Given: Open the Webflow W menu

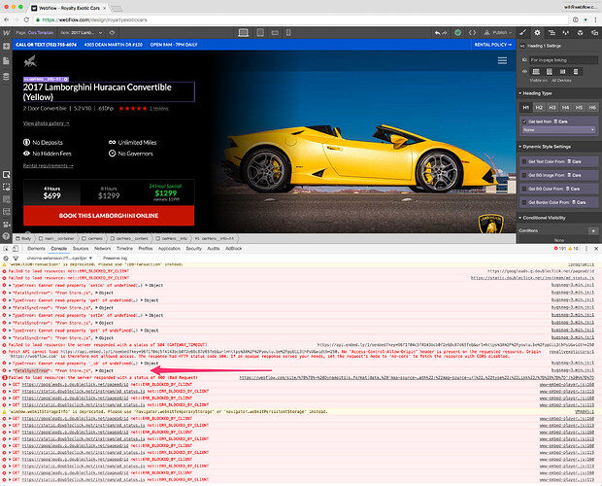Looking at the screenshot, I should coord(7,33).
